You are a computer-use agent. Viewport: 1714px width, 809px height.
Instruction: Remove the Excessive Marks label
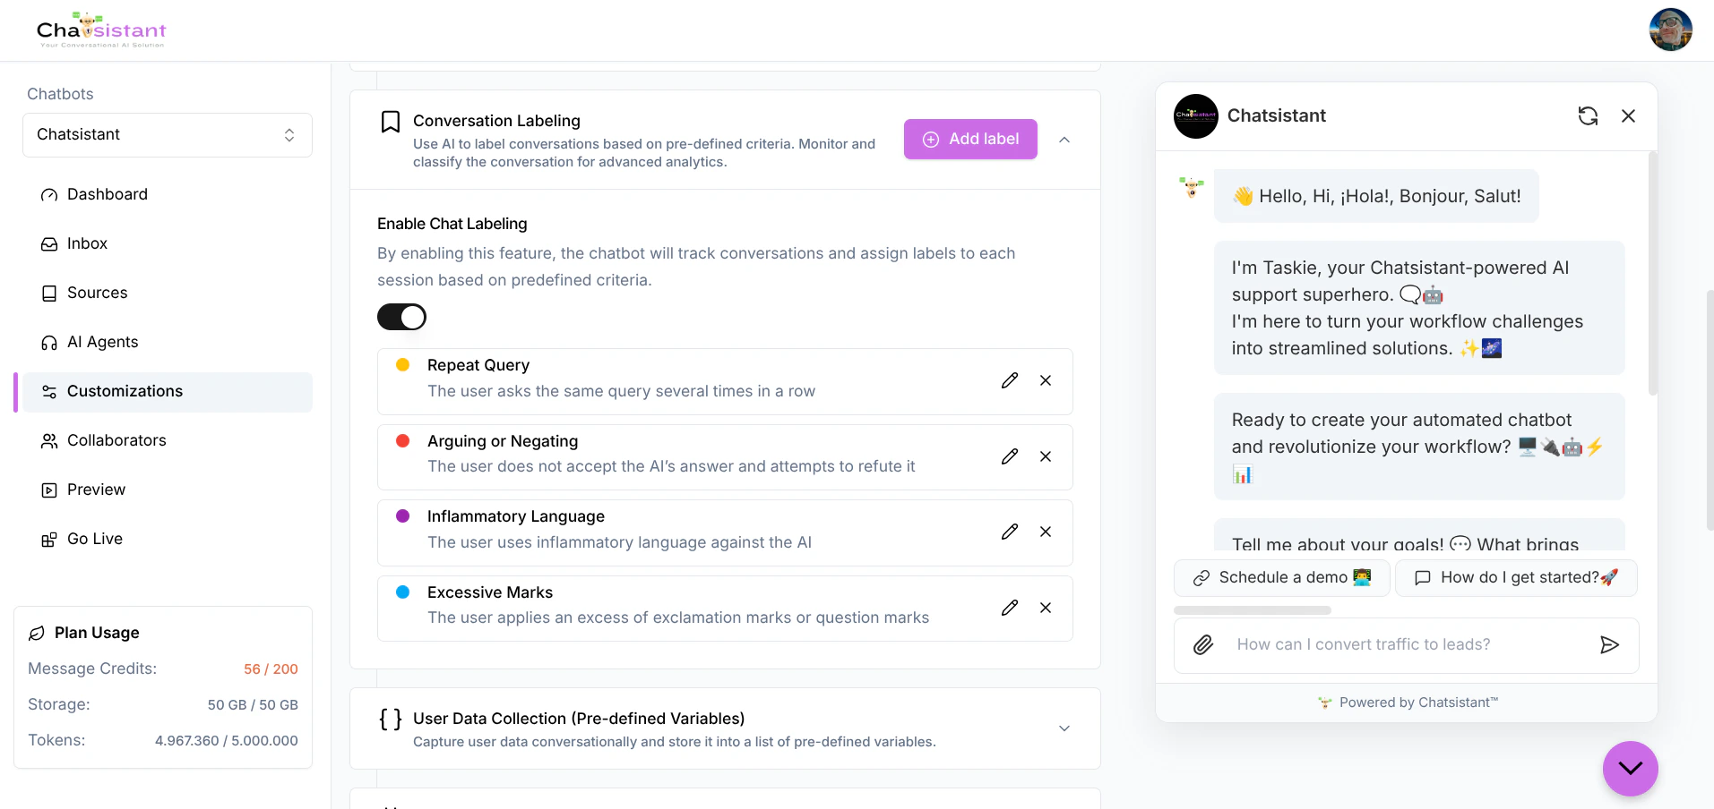(1046, 608)
